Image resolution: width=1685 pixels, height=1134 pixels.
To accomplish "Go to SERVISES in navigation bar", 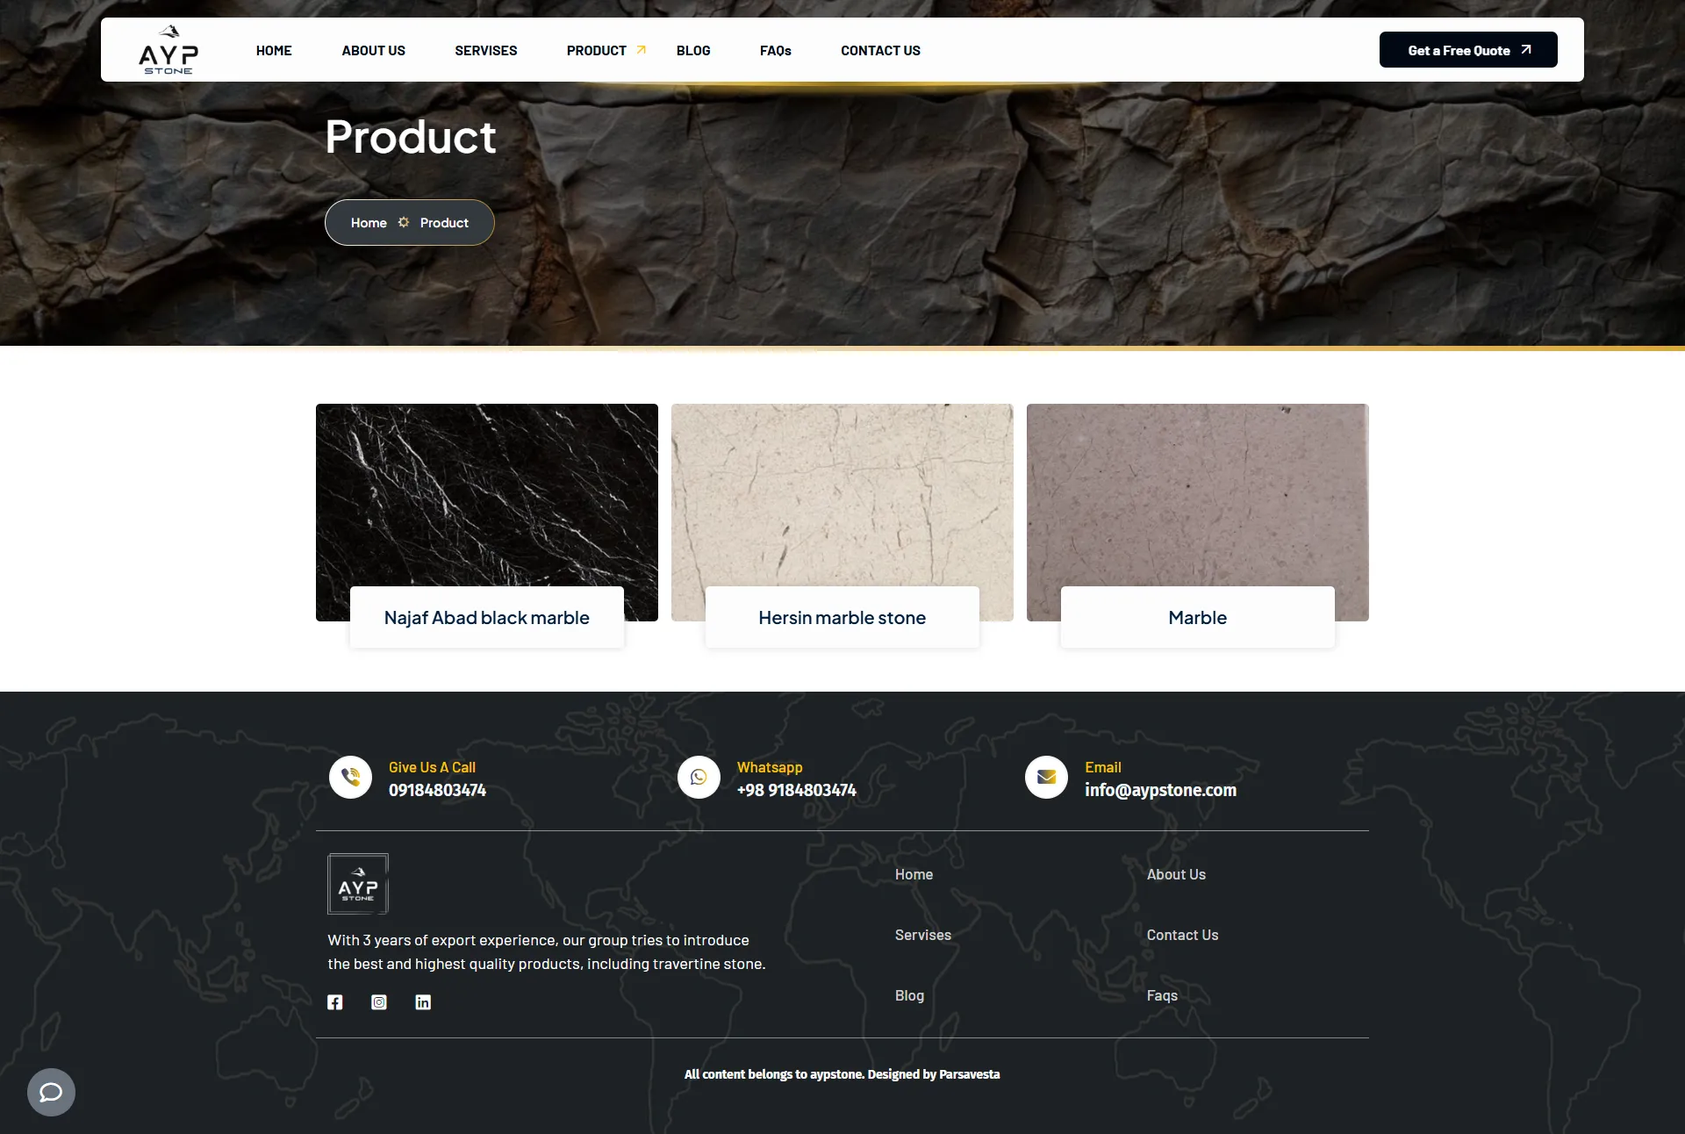I will click(x=486, y=51).
